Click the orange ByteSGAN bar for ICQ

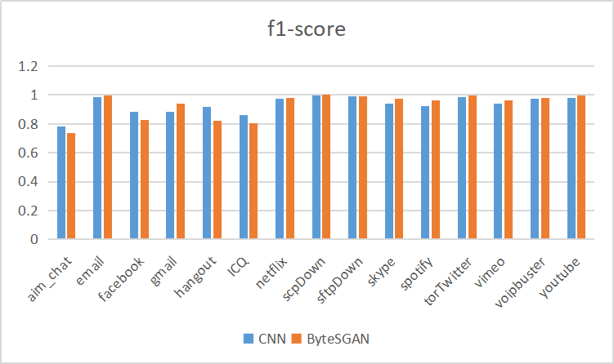(253, 181)
